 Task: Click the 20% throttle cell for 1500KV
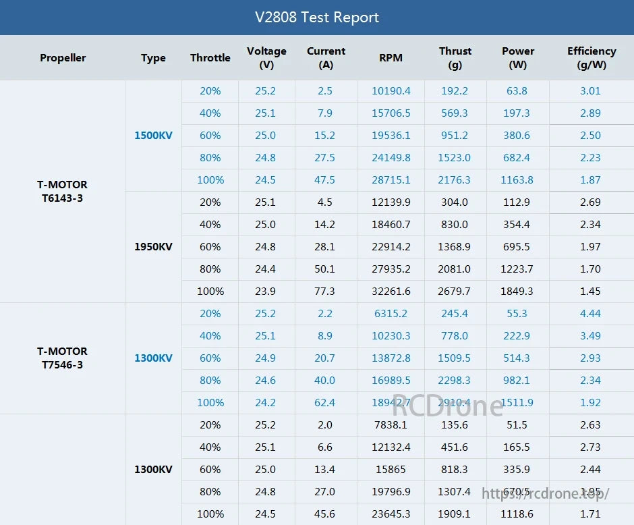tap(210, 90)
